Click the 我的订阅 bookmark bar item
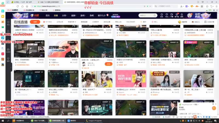This screenshot has width=219, height=123. coord(44,10)
